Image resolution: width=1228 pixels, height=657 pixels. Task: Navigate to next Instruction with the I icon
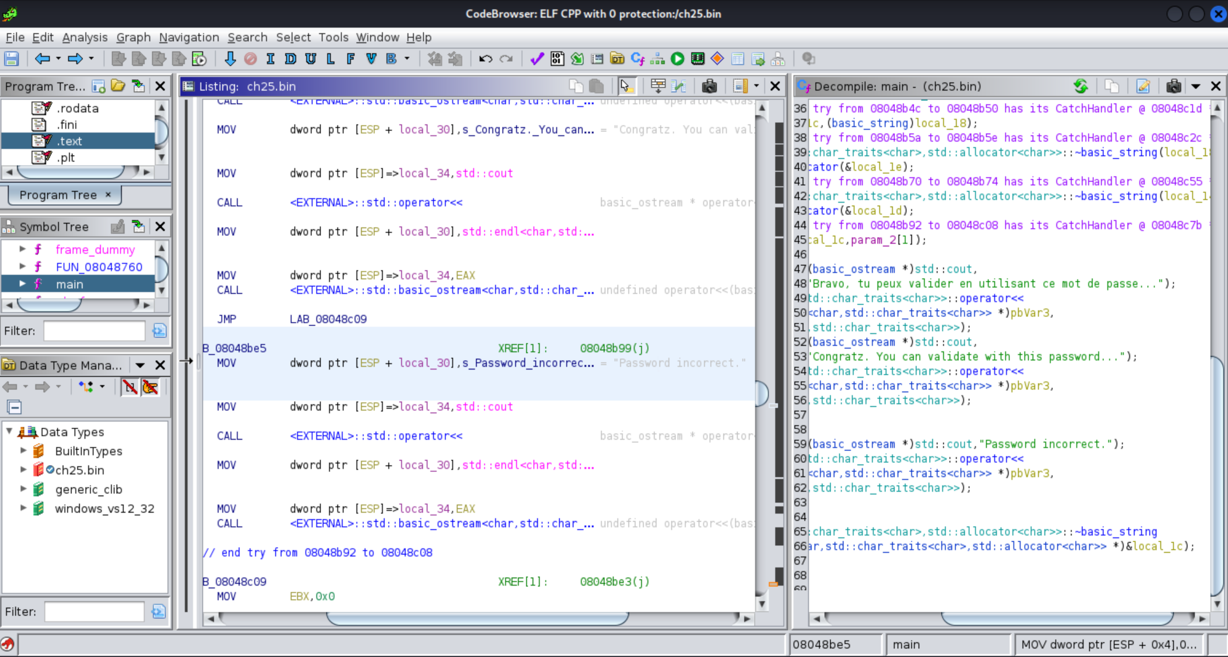click(270, 59)
